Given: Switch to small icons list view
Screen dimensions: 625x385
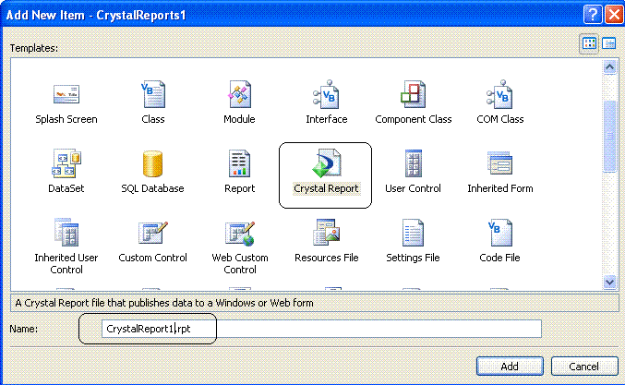Looking at the screenshot, I should (609, 43).
